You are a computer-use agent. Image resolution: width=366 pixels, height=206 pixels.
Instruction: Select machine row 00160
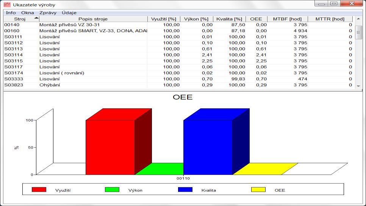(178, 31)
